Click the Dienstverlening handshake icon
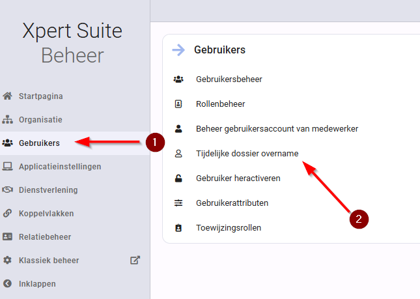This screenshot has width=420, height=299. click(x=8, y=190)
